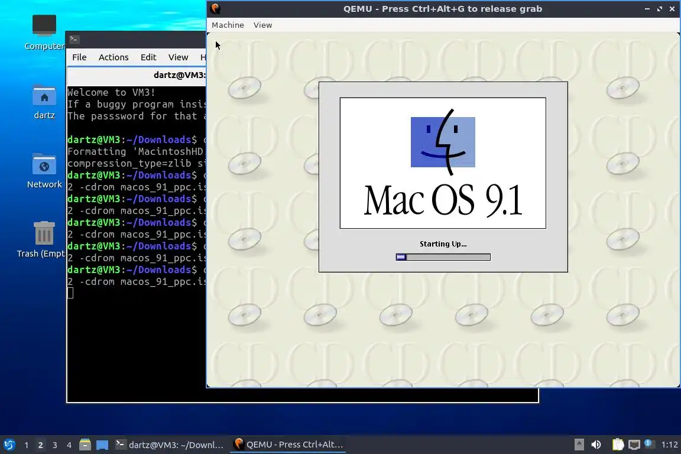Select the dartz home folder desktop icon

click(44, 102)
